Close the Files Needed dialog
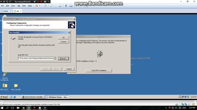Image resolution: width=197 pixels, height=110 pixels. (69, 32)
